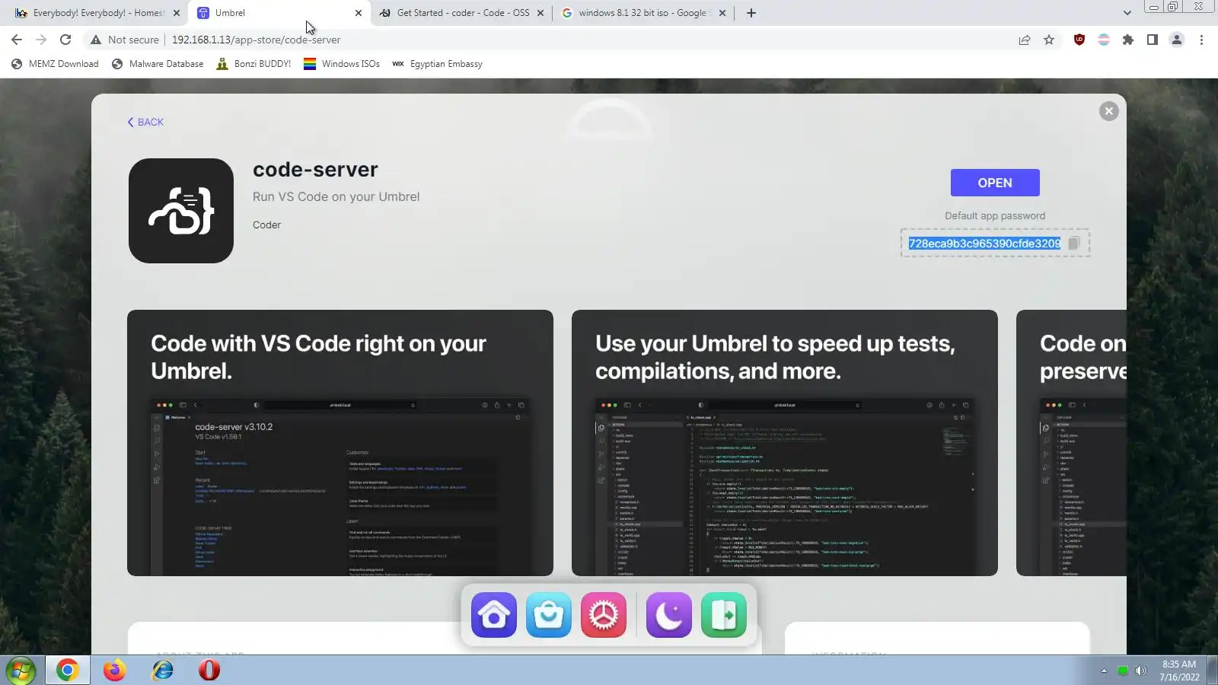
Task: Click the address bar URL
Action: [x=256, y=40]
